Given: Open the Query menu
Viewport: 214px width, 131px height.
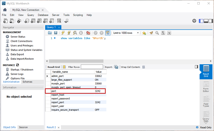Looking at the screenshot, I should coord(31,15).
